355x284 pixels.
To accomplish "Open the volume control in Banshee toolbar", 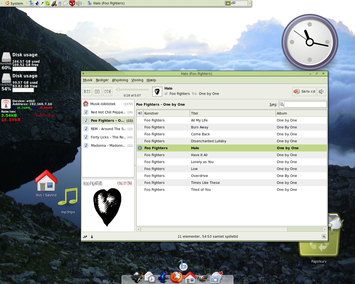I will [321, 91].
